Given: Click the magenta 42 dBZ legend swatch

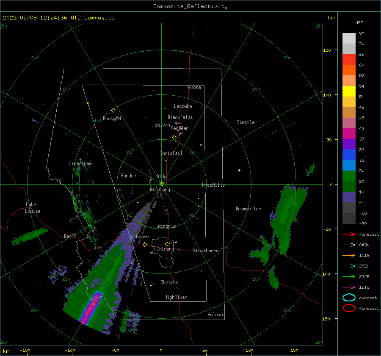Looking at the screenshot, I should tap(349, 134).
